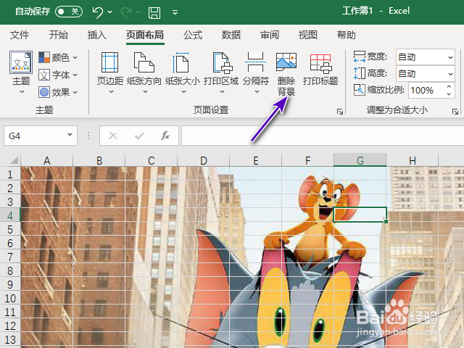This screenshot has height=348, width=464.
Task: Select column C header
Action: [152, 160]
